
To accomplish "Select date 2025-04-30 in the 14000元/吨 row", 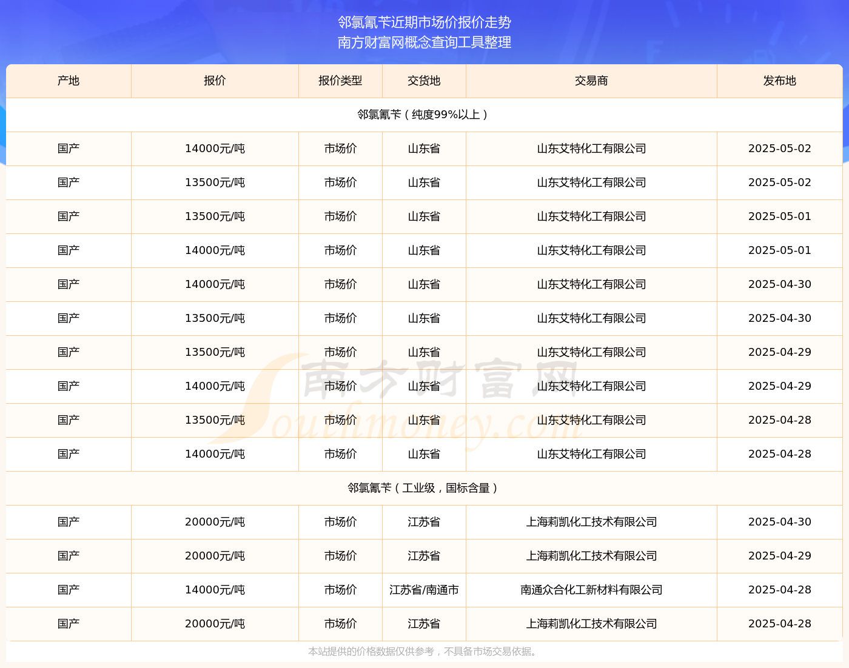I will pos(779,284).
